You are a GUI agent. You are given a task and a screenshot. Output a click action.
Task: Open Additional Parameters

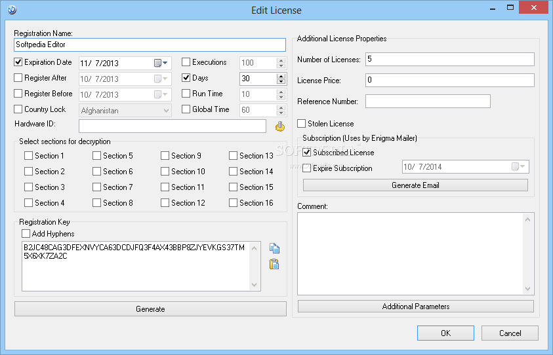pos(415,307)
